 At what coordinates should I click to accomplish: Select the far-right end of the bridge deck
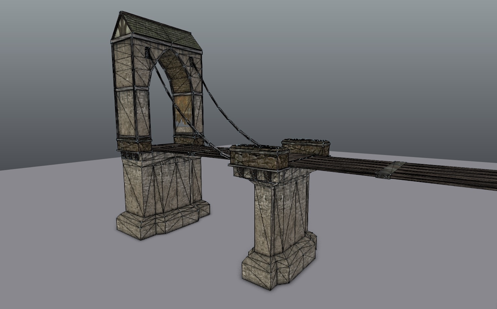(483, 177)
